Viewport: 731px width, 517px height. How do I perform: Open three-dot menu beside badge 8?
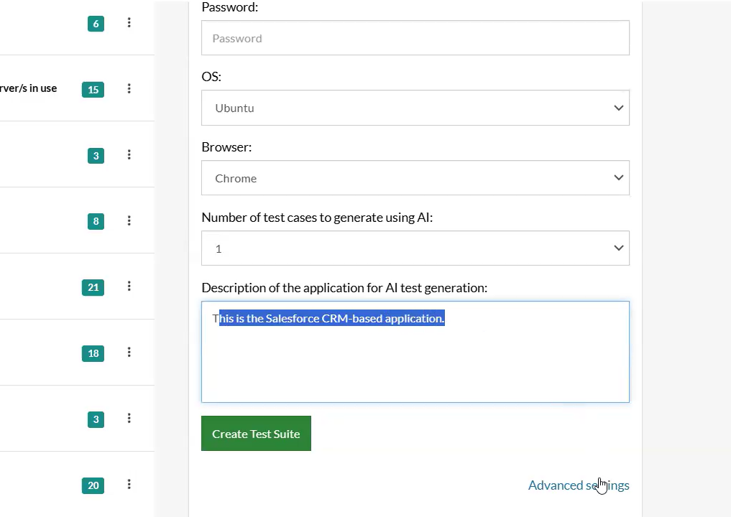(129, 220)
